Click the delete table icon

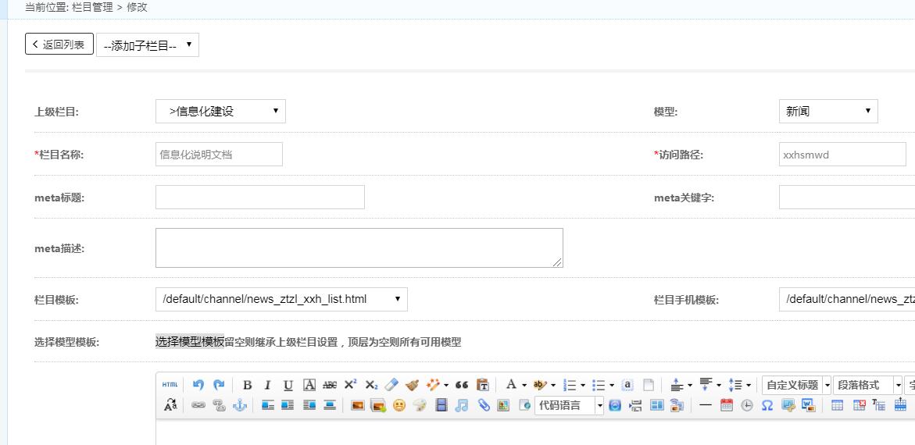pyautogui.click(x=859, y=404)
